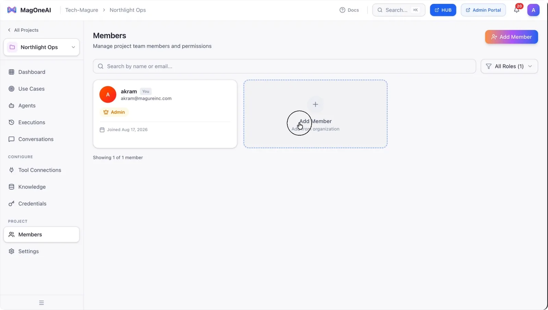548x310 pixels.
Task: Click the orange Add Member button
Action: point(511,37)
